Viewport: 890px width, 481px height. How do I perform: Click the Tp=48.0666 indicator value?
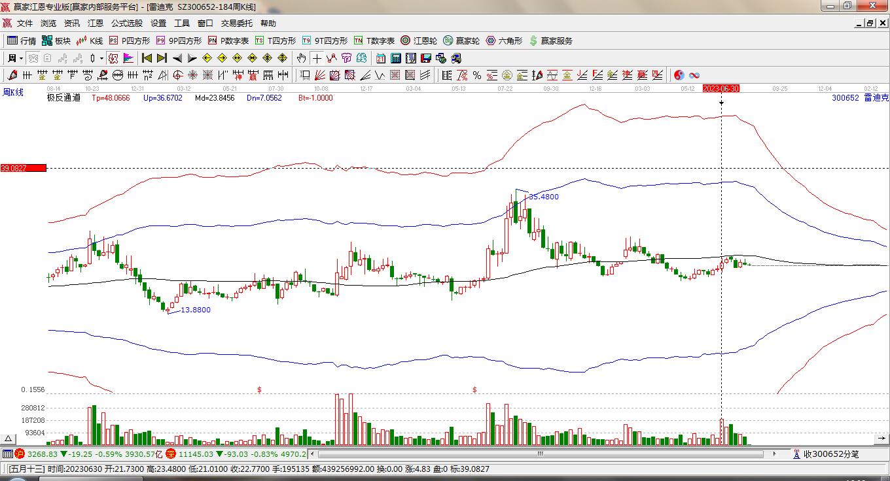[x=111, y=98]
